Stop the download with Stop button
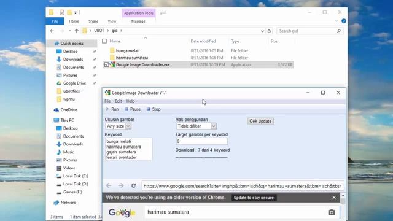 tap(154, 109)
